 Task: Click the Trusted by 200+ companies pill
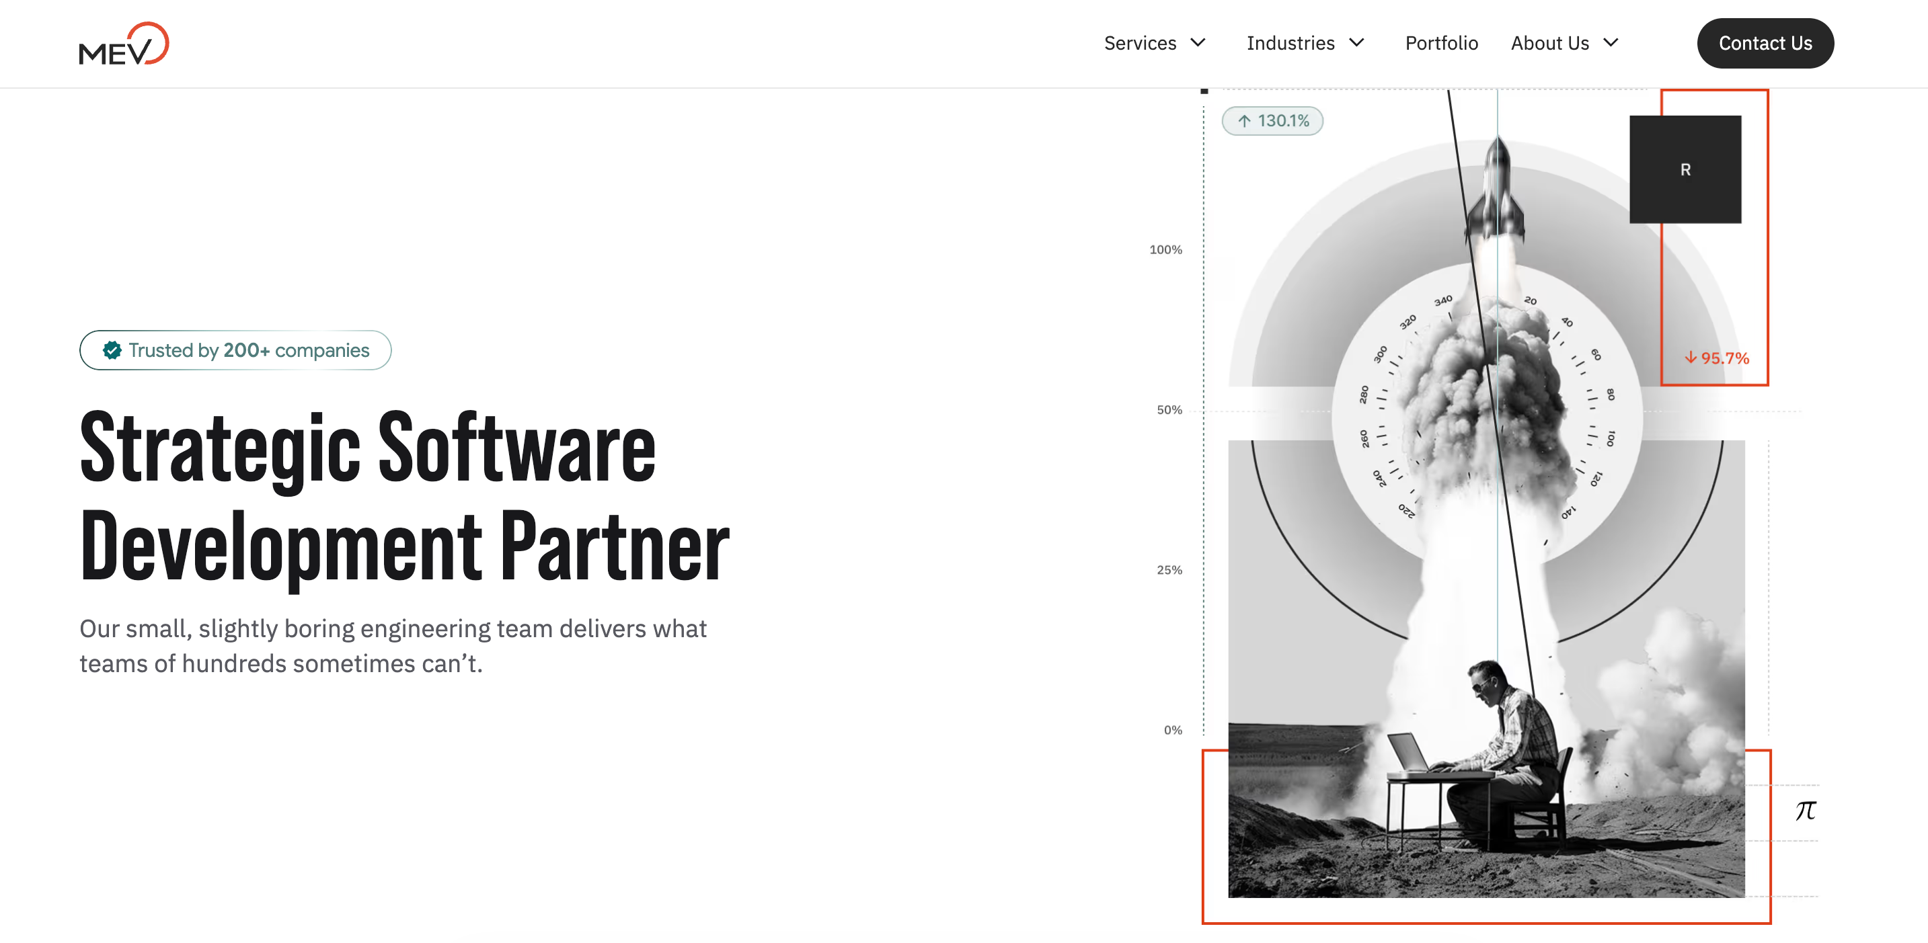click(x=235, y=350)
